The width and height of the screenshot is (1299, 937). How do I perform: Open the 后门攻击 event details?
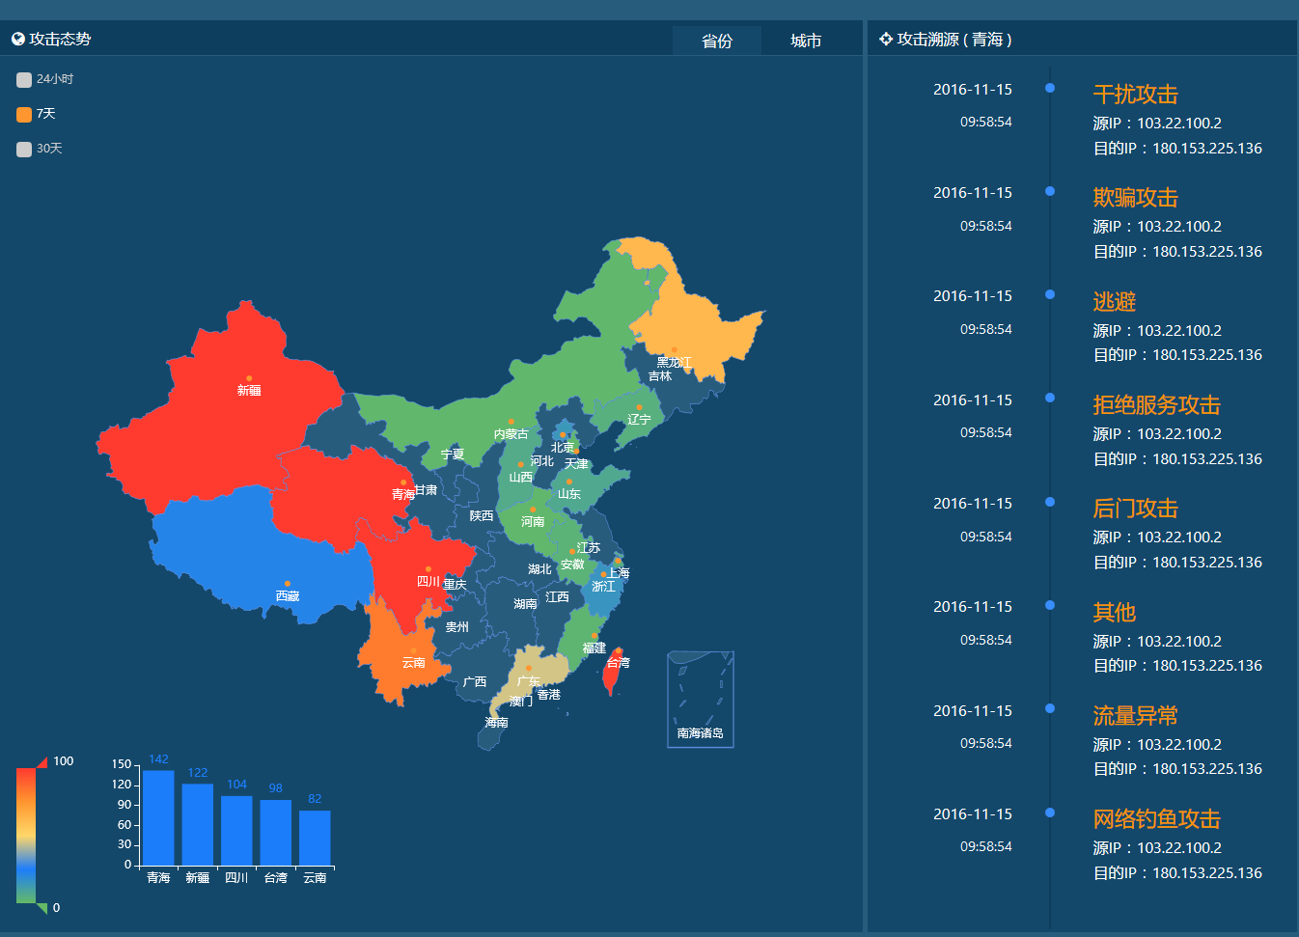1135,508
